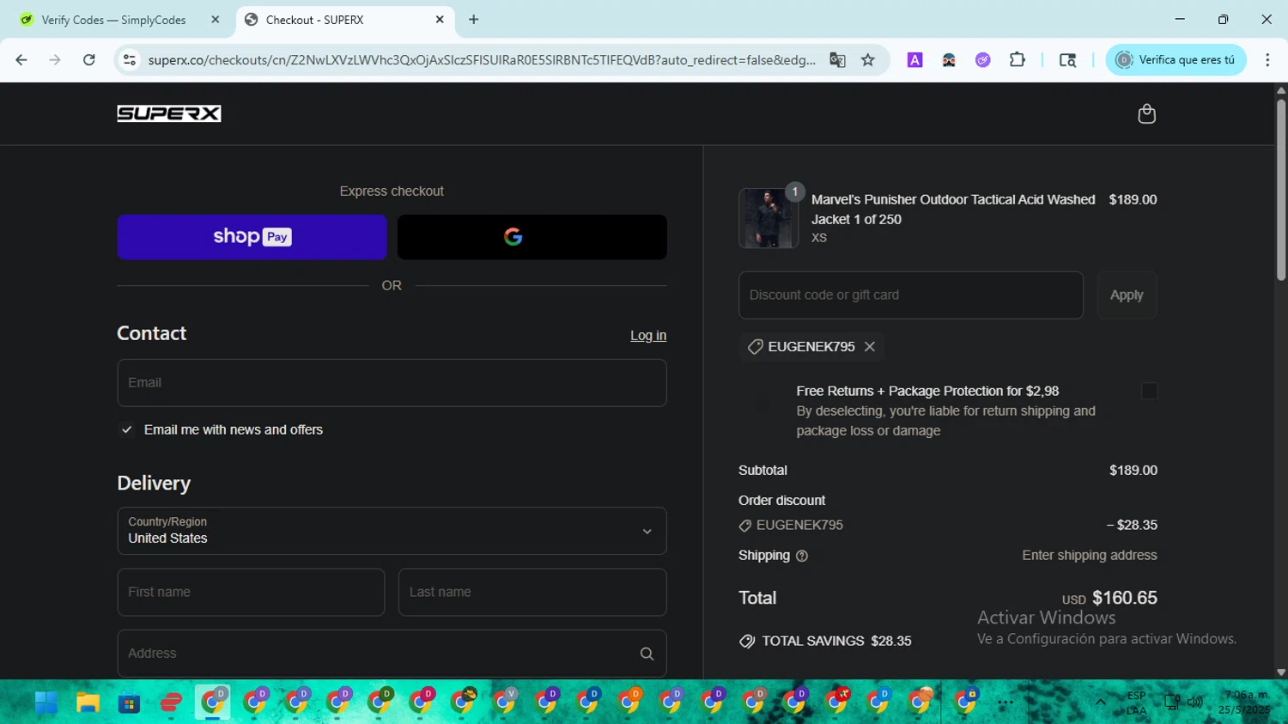Click the Marvel's Punisher jacket product title
This screenshot has height=724, width=1288.
953,210
